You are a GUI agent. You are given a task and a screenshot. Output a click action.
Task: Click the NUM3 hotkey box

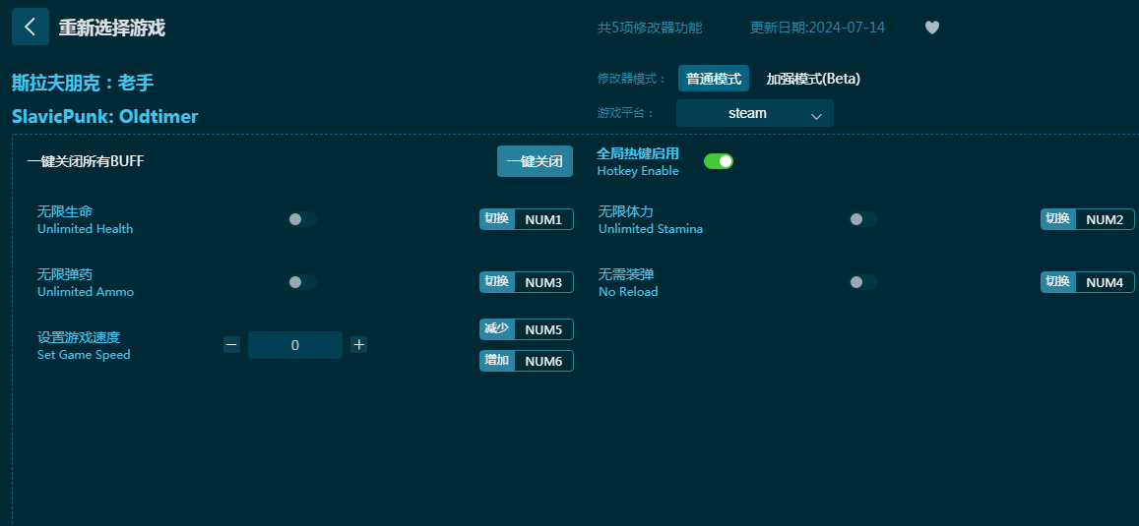pos(543,282)
